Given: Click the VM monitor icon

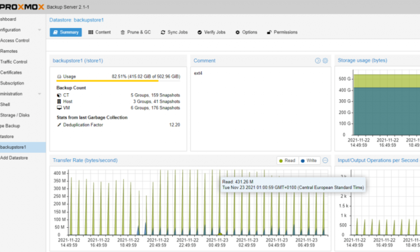Looking at the screenshot, I should point(59,108).
